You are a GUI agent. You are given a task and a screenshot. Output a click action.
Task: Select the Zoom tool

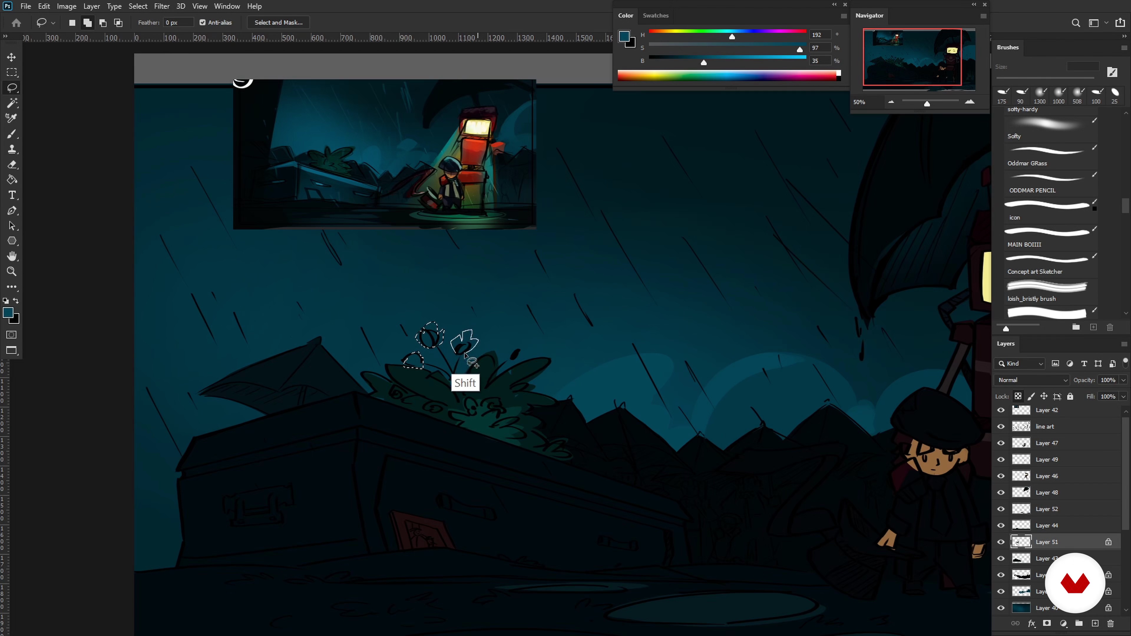(11, 271)
